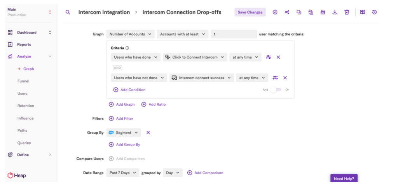
Task: Click the Dashboard grid icon
Action: [x=10, y=33]
